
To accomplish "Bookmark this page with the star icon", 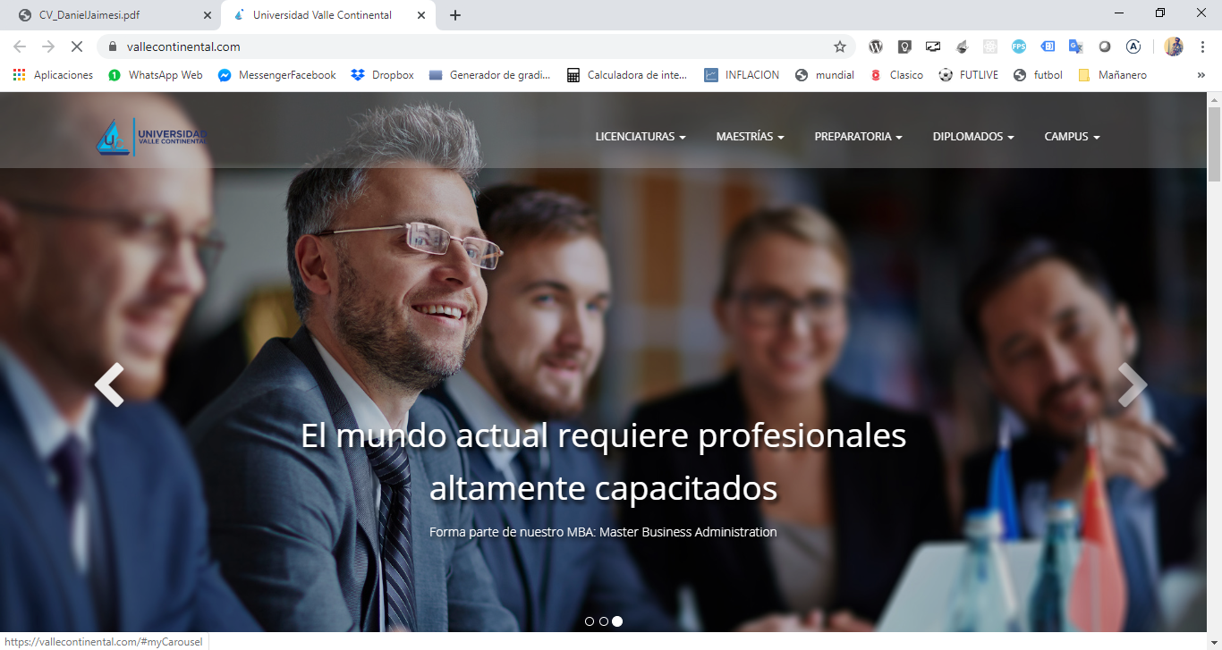I will pos(839,46).
